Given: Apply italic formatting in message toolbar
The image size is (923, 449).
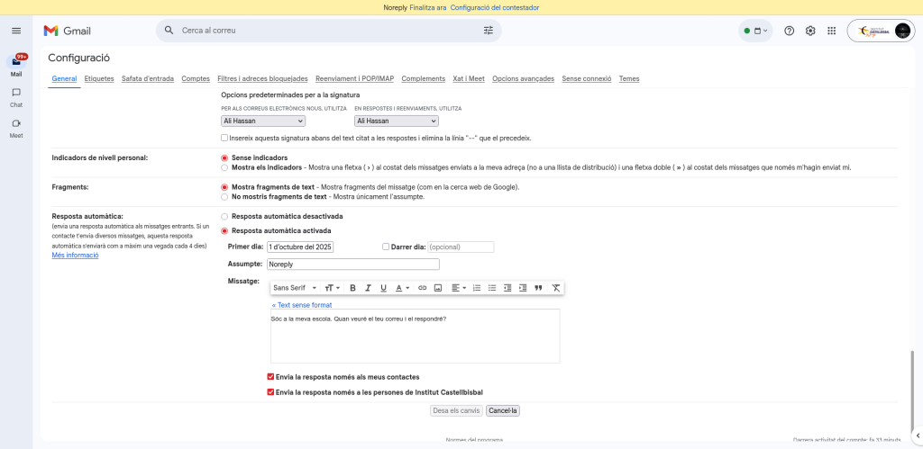Looking at the screenshot, I should point(368,288).
